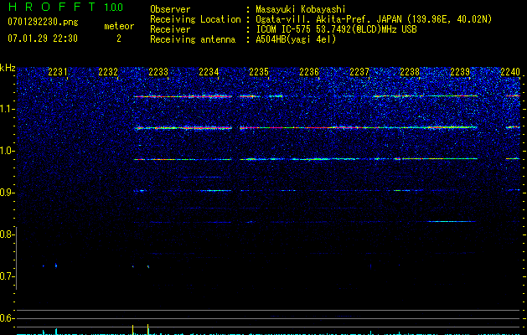Click the kHz axis unit label
Viewport: 527px width, 335px height.
(x=8, y=68)
